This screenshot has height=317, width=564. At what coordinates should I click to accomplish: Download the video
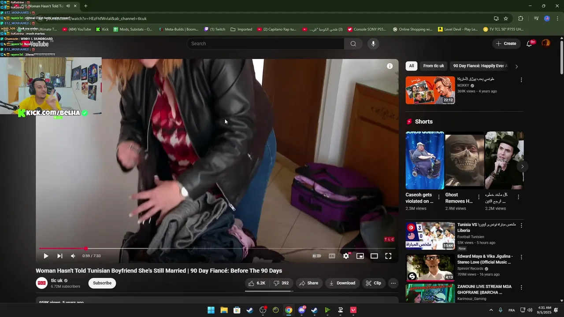pyautogui.click(x=342, y=283)
